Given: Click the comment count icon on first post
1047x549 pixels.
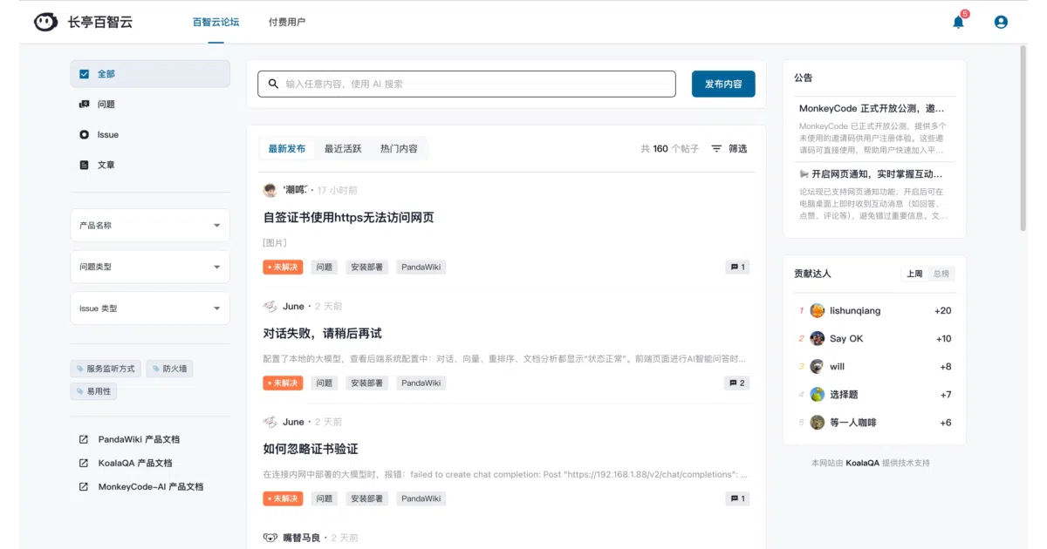Looking at the screenshot, I should 734,268.
